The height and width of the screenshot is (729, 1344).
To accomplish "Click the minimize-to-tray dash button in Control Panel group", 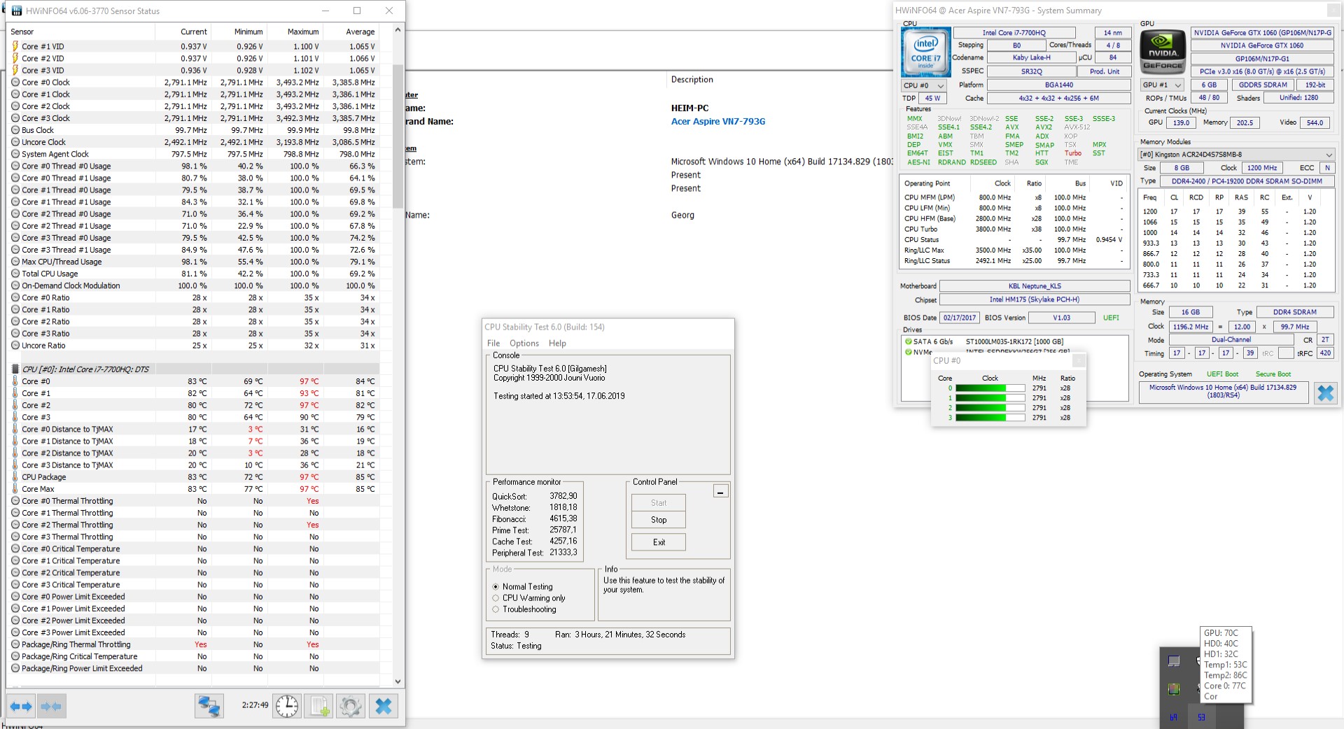I will (720, 491).
